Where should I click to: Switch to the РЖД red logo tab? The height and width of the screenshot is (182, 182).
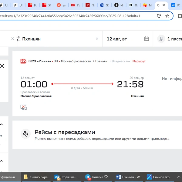76,5
